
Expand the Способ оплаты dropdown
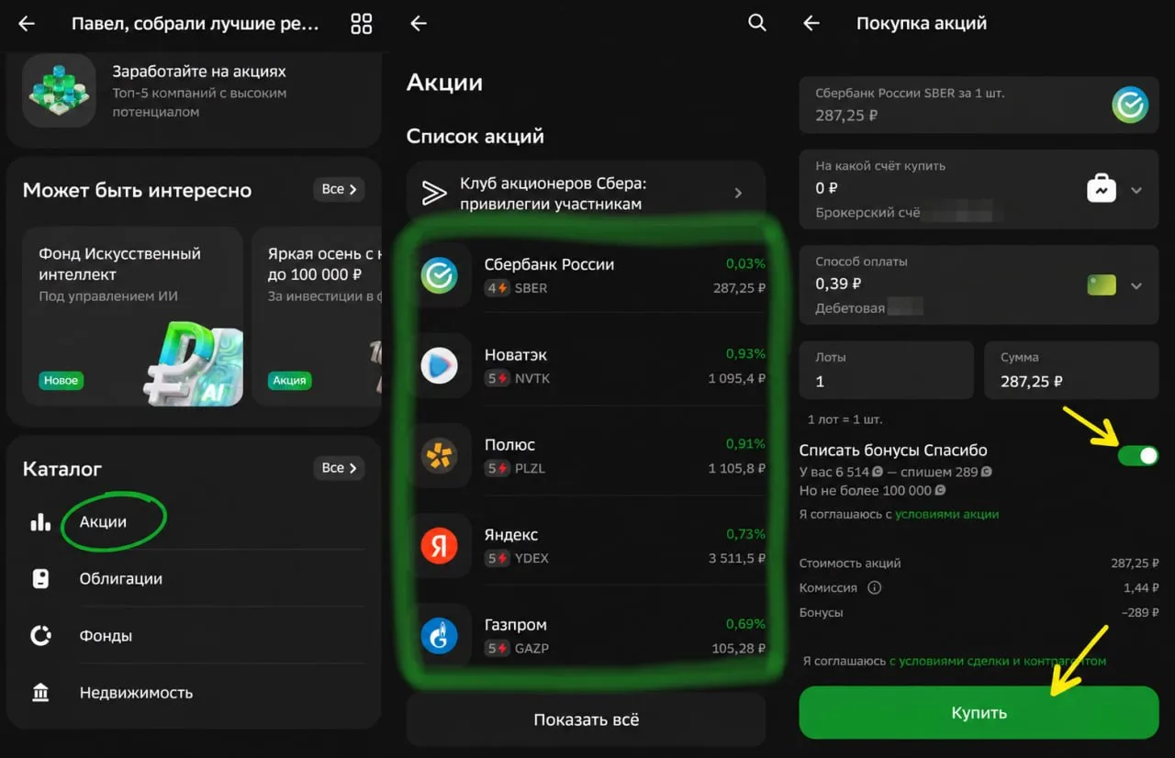pyautogui.click(x=1136, y=285)
